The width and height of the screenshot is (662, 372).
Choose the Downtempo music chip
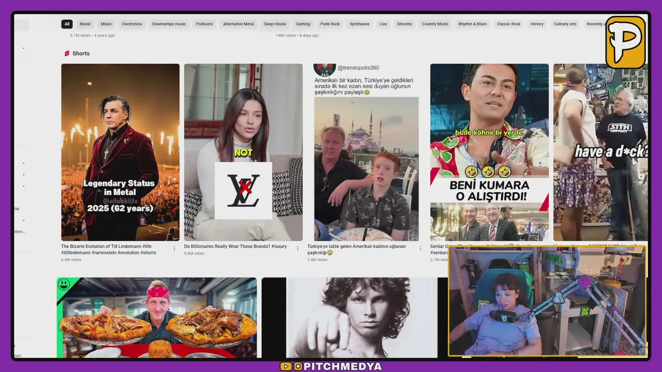pyautogui.click(x=169, y=24)
